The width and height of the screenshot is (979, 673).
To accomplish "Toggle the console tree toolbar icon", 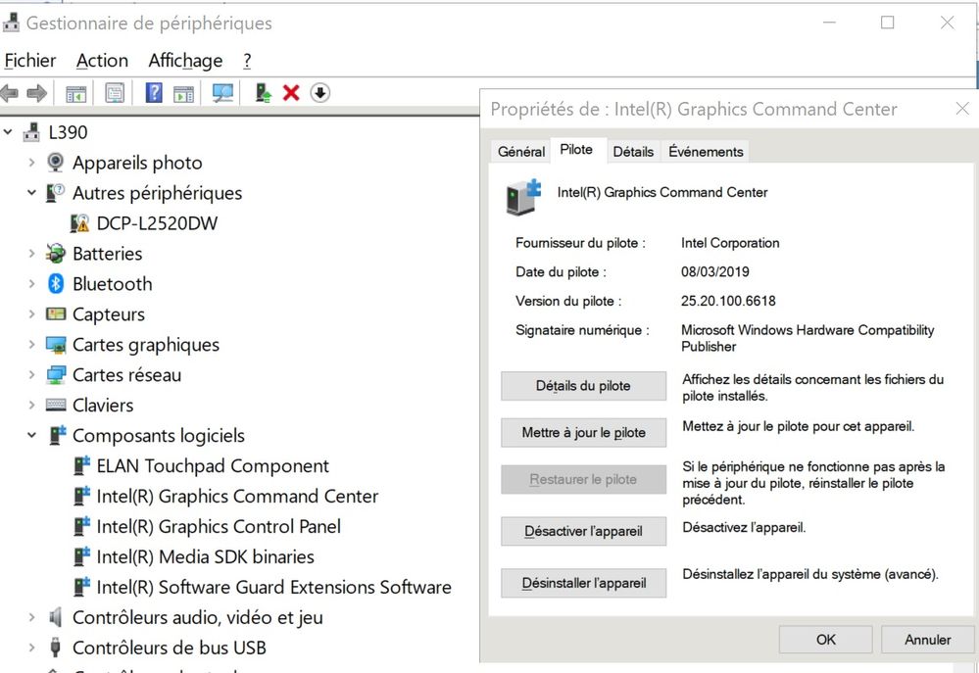I will 76,94.
